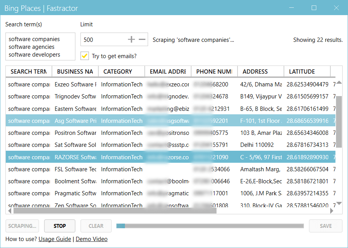Click into the Search term(s) text box
This screenshot has height=248, width=348.
[x=40, y=46]
